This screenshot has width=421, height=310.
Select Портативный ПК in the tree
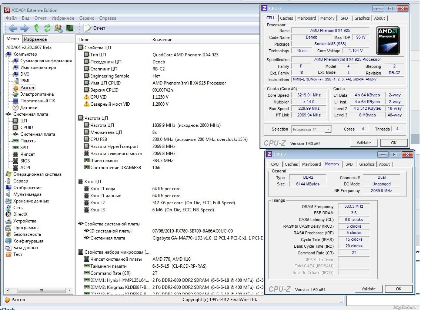tap(38, 101)
